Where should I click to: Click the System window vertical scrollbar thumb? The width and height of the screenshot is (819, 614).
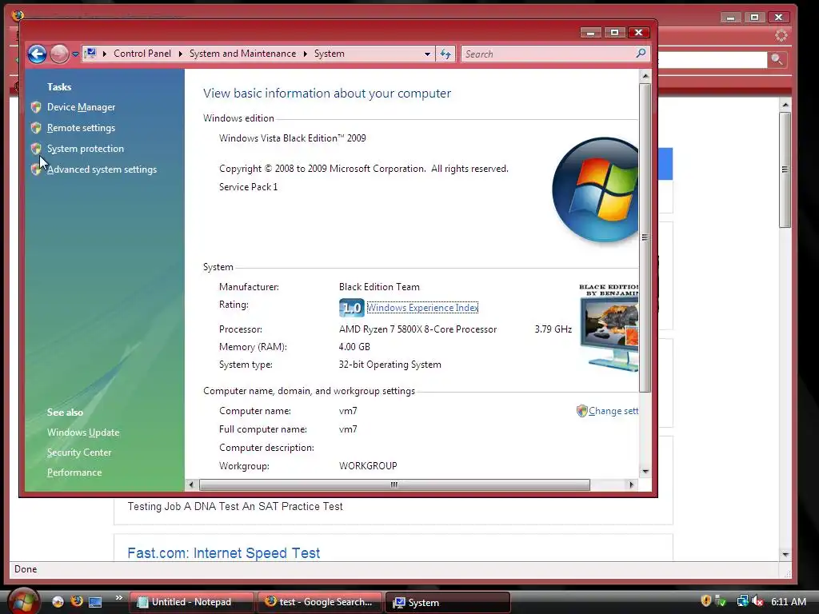[x=645, y=237]
